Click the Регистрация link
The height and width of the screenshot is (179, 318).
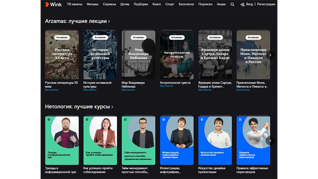click(x=266, y=4)
